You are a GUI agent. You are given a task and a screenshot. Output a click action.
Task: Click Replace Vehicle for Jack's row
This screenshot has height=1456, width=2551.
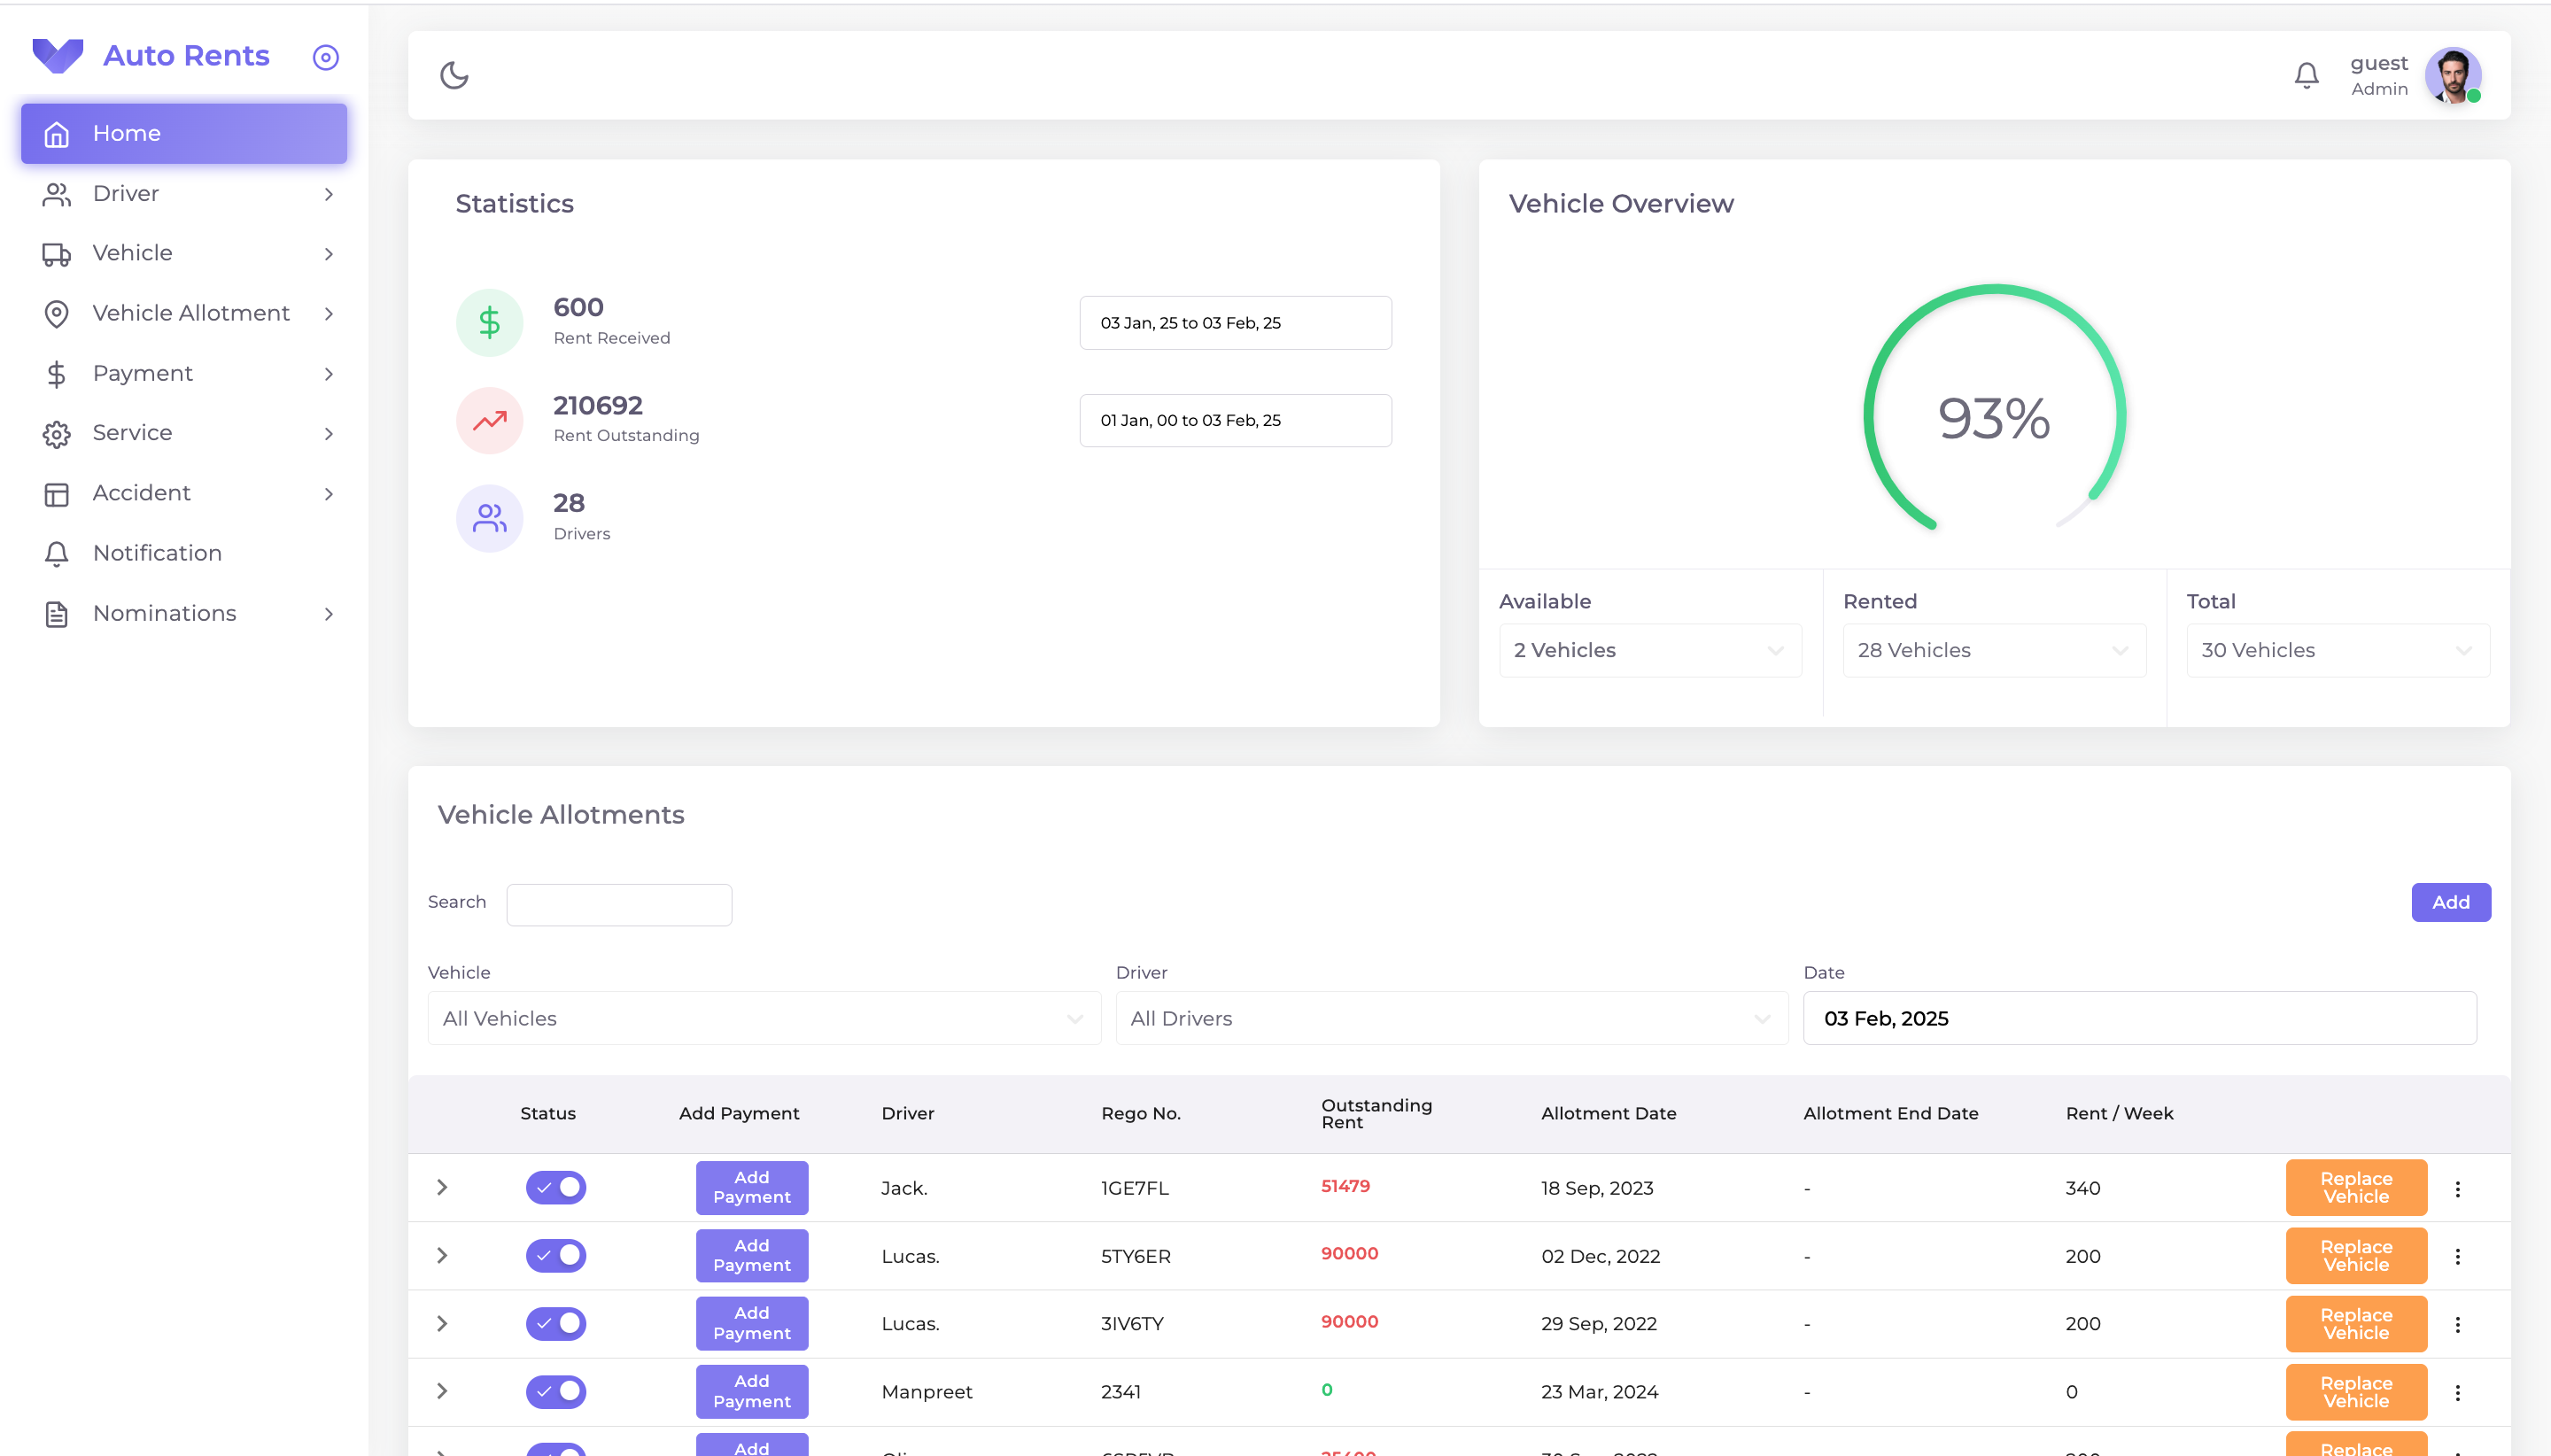click(x=2356, y=1187)
